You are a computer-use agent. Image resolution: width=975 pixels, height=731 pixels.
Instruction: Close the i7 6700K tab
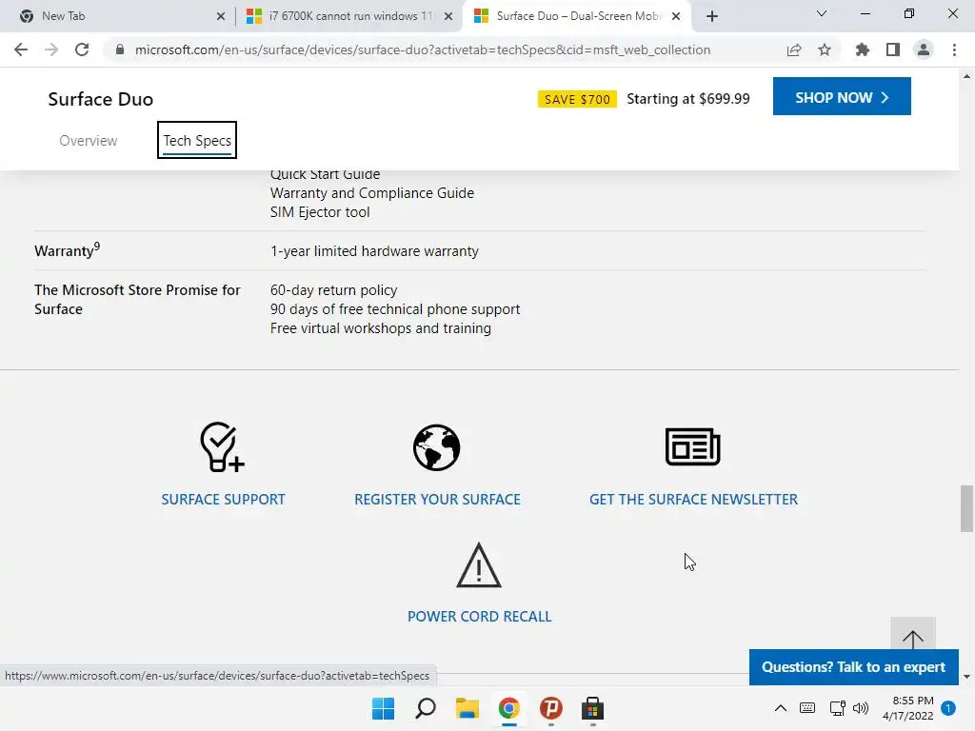tap(448, 16)
